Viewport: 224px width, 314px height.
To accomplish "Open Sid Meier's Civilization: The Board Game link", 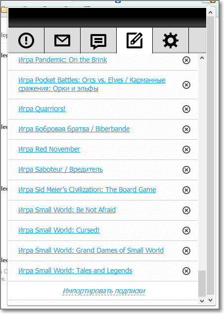I will tap(87, 190).
